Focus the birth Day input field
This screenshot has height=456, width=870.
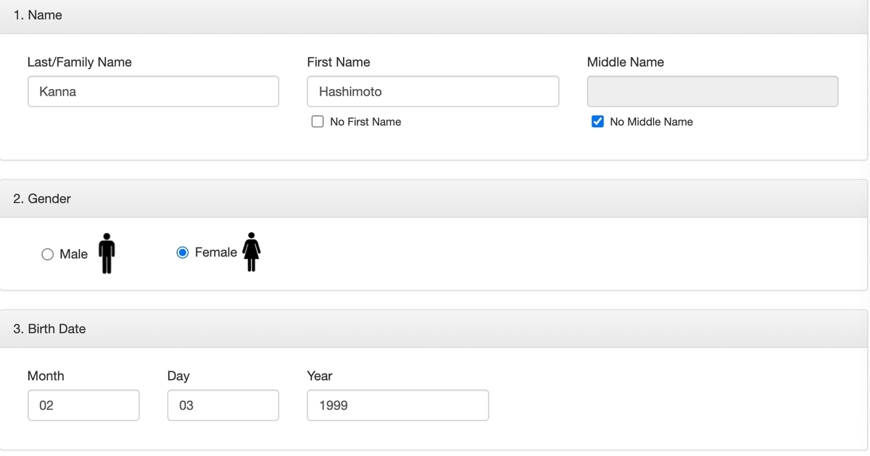(x=223, y=405)
